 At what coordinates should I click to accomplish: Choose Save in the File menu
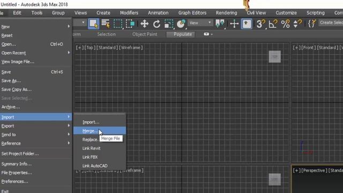tap(36, 72)
